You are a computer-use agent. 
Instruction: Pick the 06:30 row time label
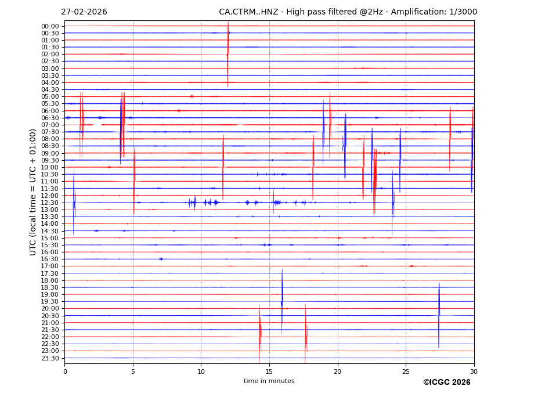(x=49, y=118)
